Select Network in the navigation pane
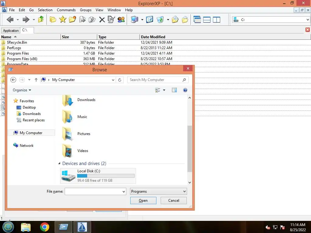Screen dimensions: 311x233 26,146
